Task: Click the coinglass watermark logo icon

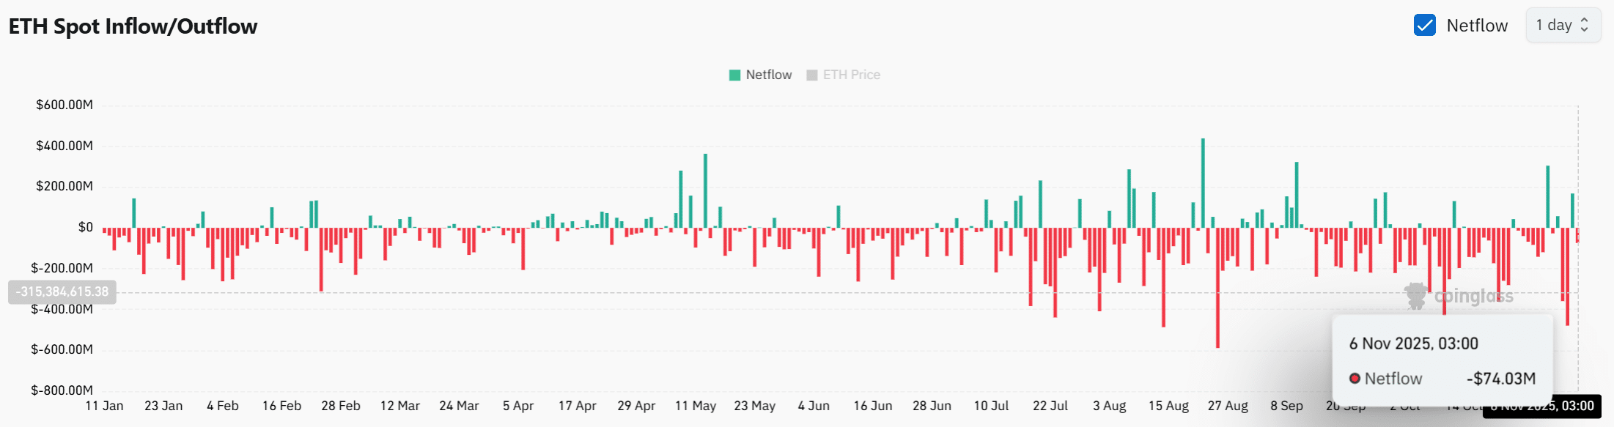Action: (1415, 296)
